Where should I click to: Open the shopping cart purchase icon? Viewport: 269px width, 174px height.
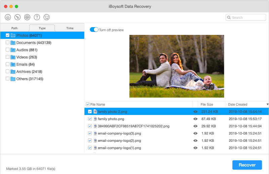click(x=47, y=17)
